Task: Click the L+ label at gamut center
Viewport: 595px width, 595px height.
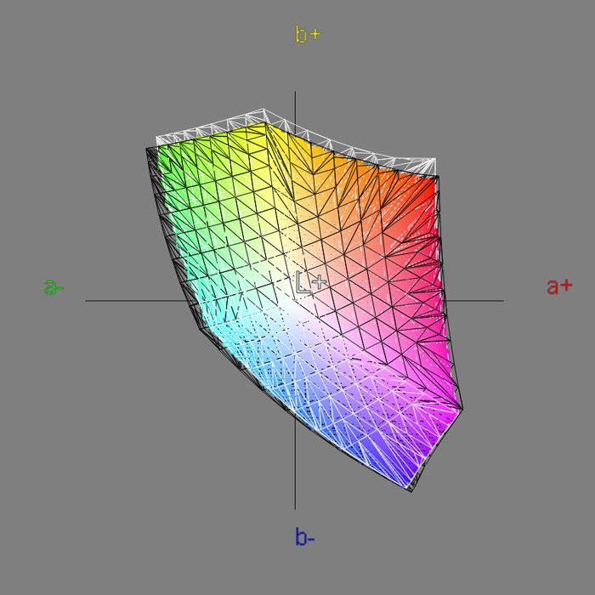Action: 311,282
